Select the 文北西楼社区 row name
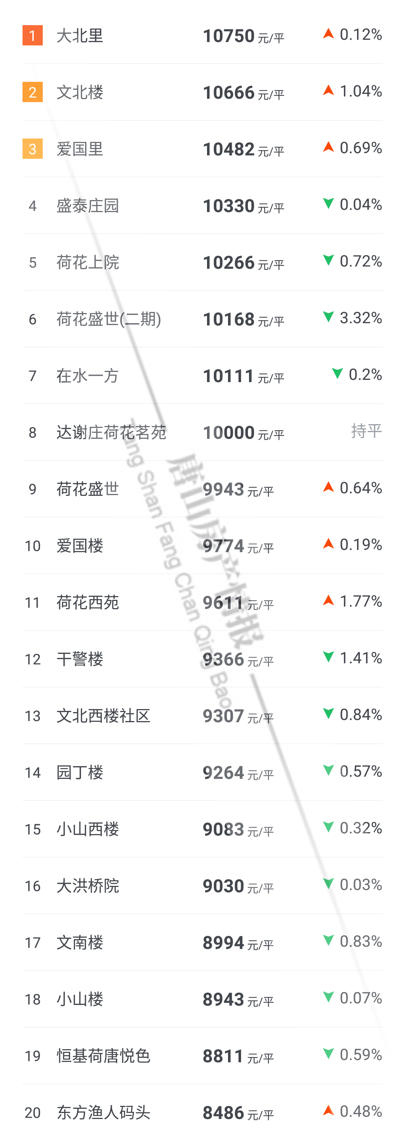The height and width of the screenshot is (1140, 405). tap(103, 715)
